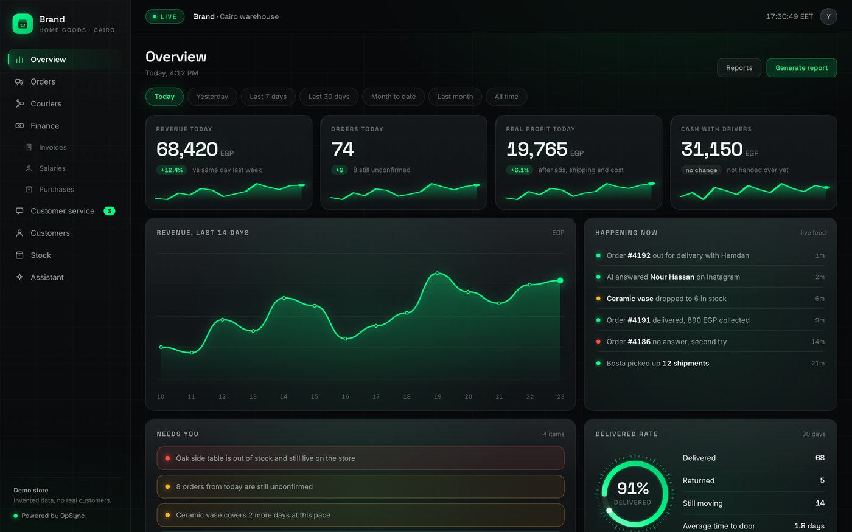Click the day 23 revenue chart point
This screenshot has height=532, width=852.
[560, 280]
